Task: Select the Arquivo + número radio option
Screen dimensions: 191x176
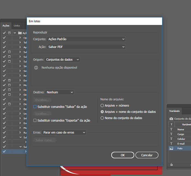Action: 102,106
